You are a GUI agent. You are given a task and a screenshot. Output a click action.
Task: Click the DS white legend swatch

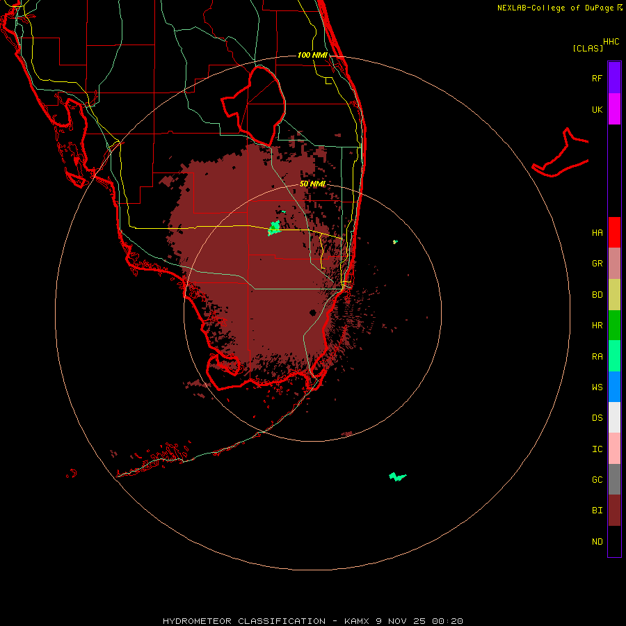614,417
